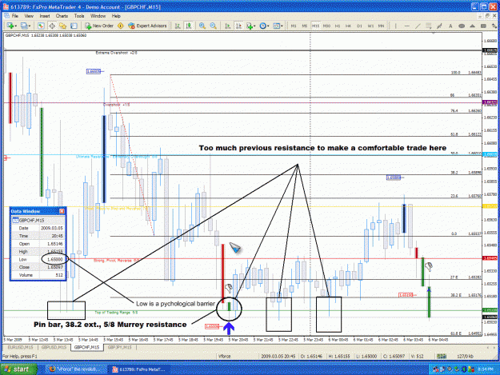Toggle the Data Window toolbar icon

[52, 26]
